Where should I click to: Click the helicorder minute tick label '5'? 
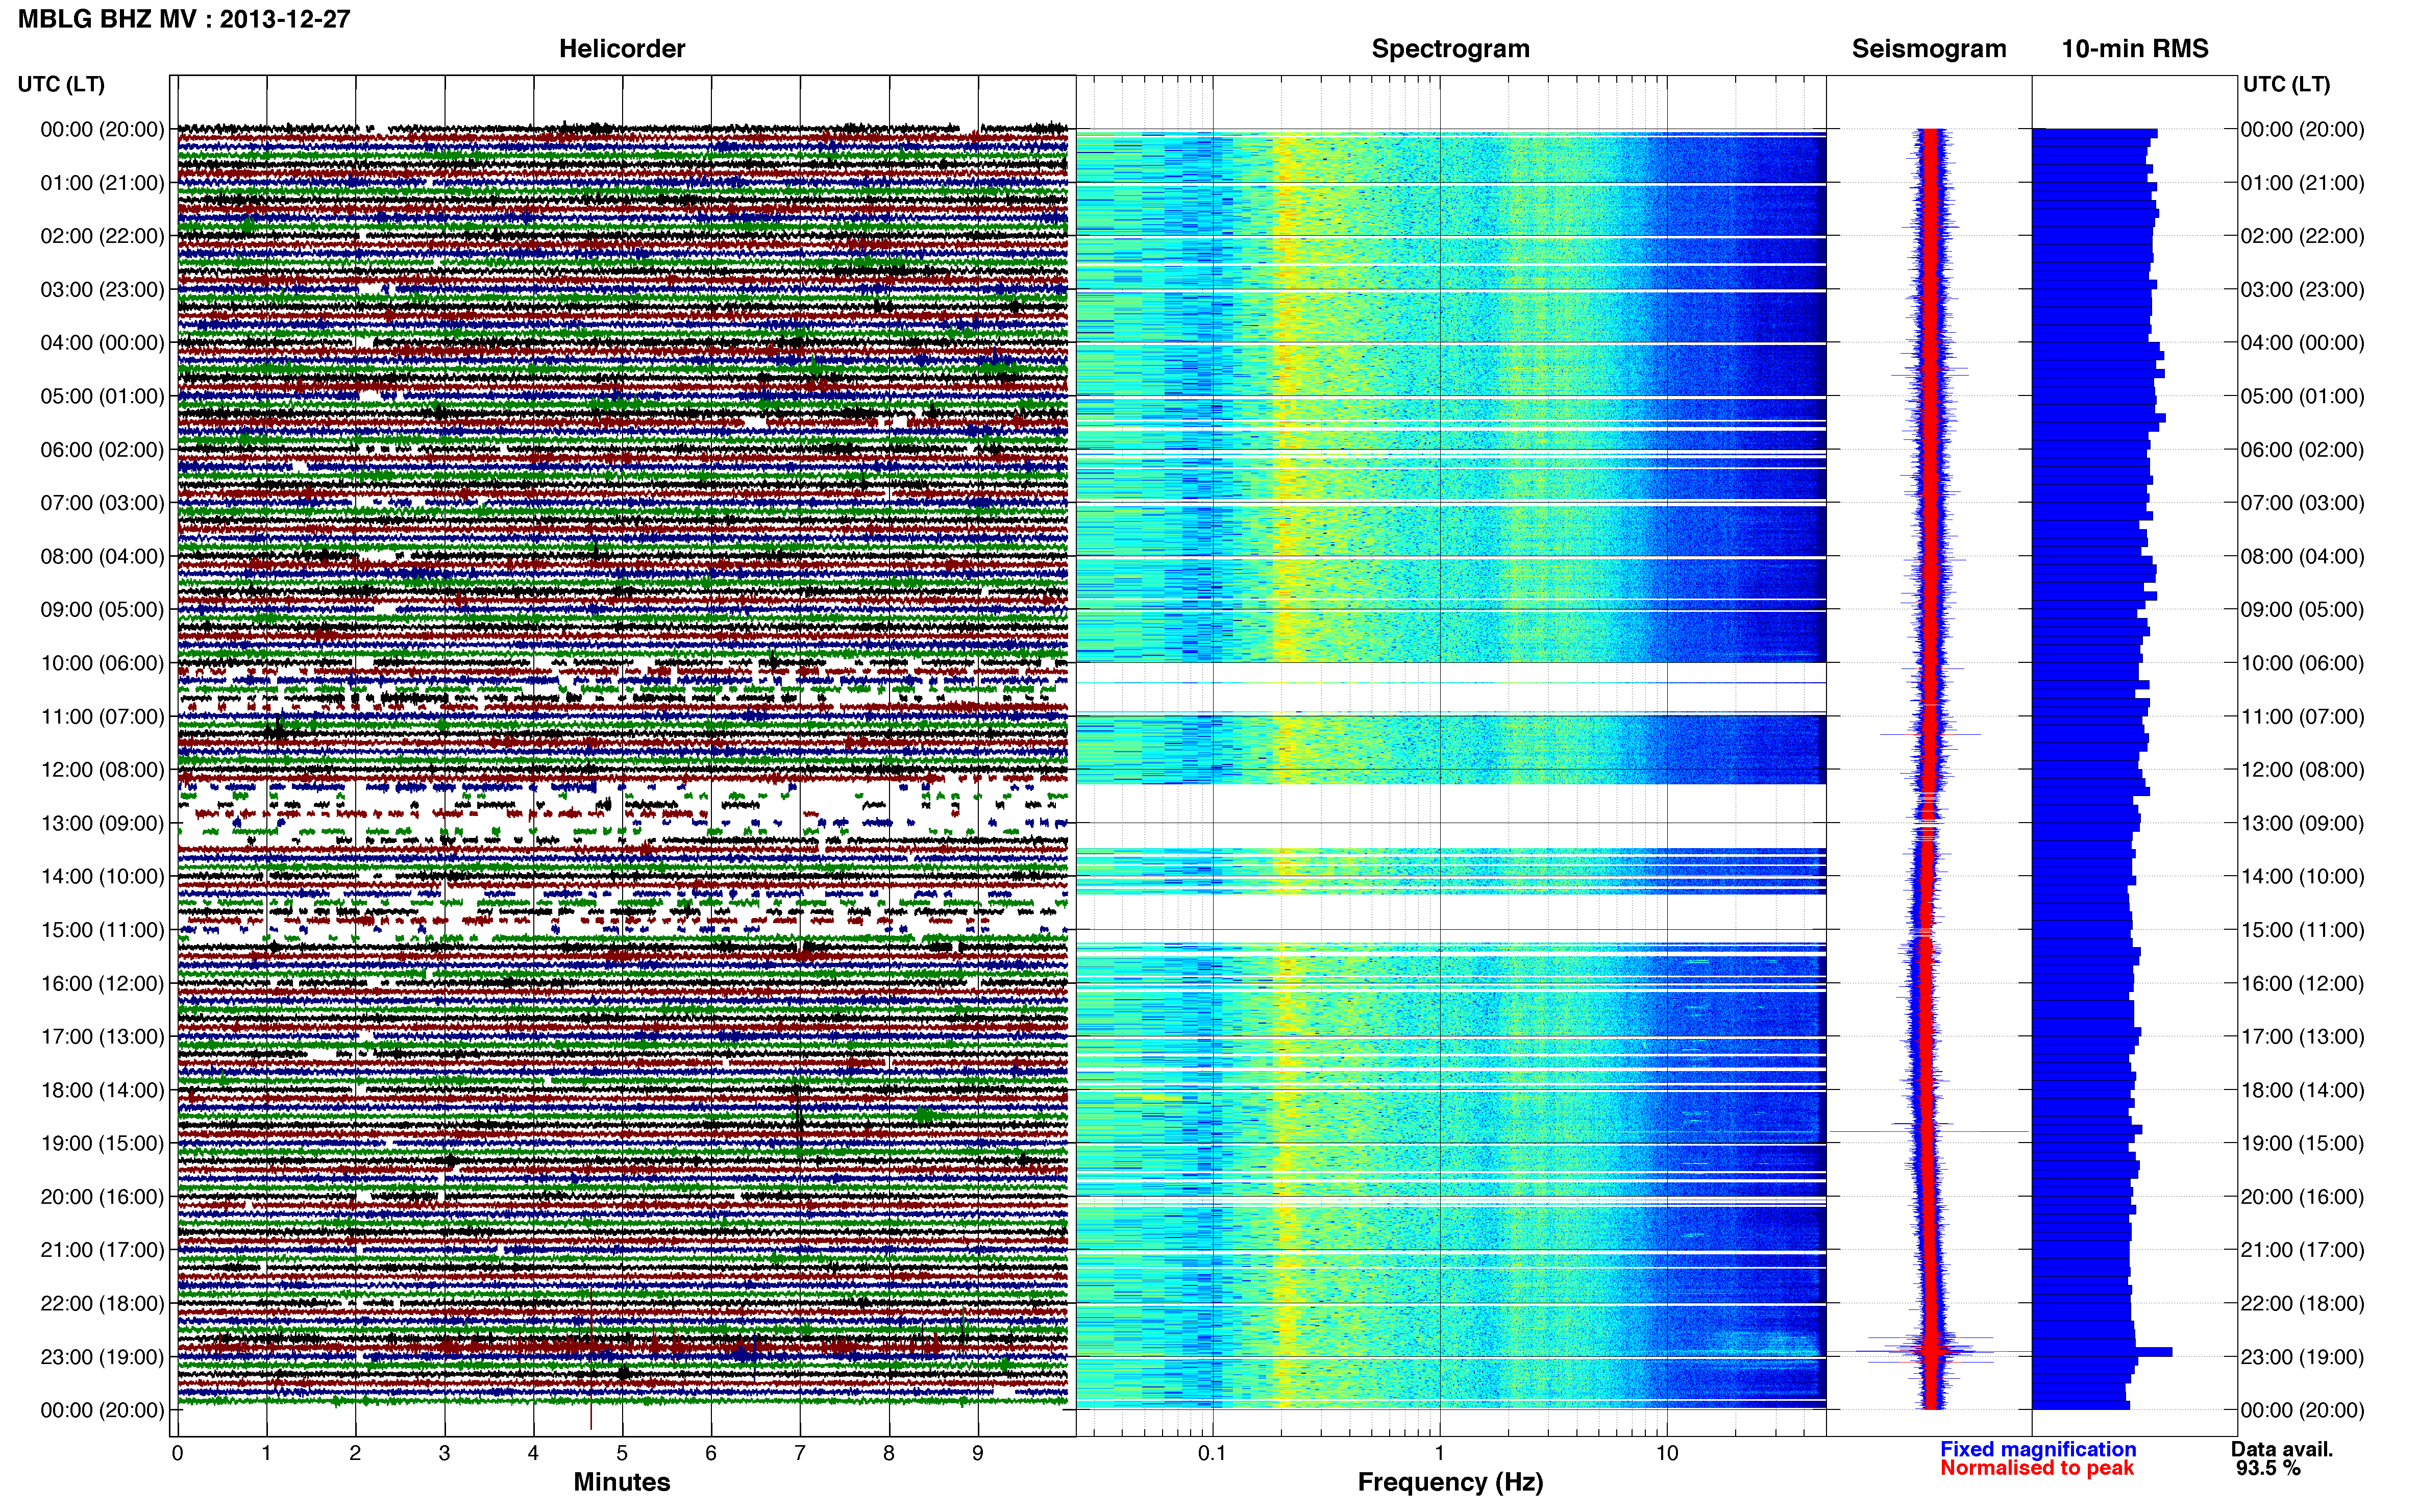coord(622,1453)
